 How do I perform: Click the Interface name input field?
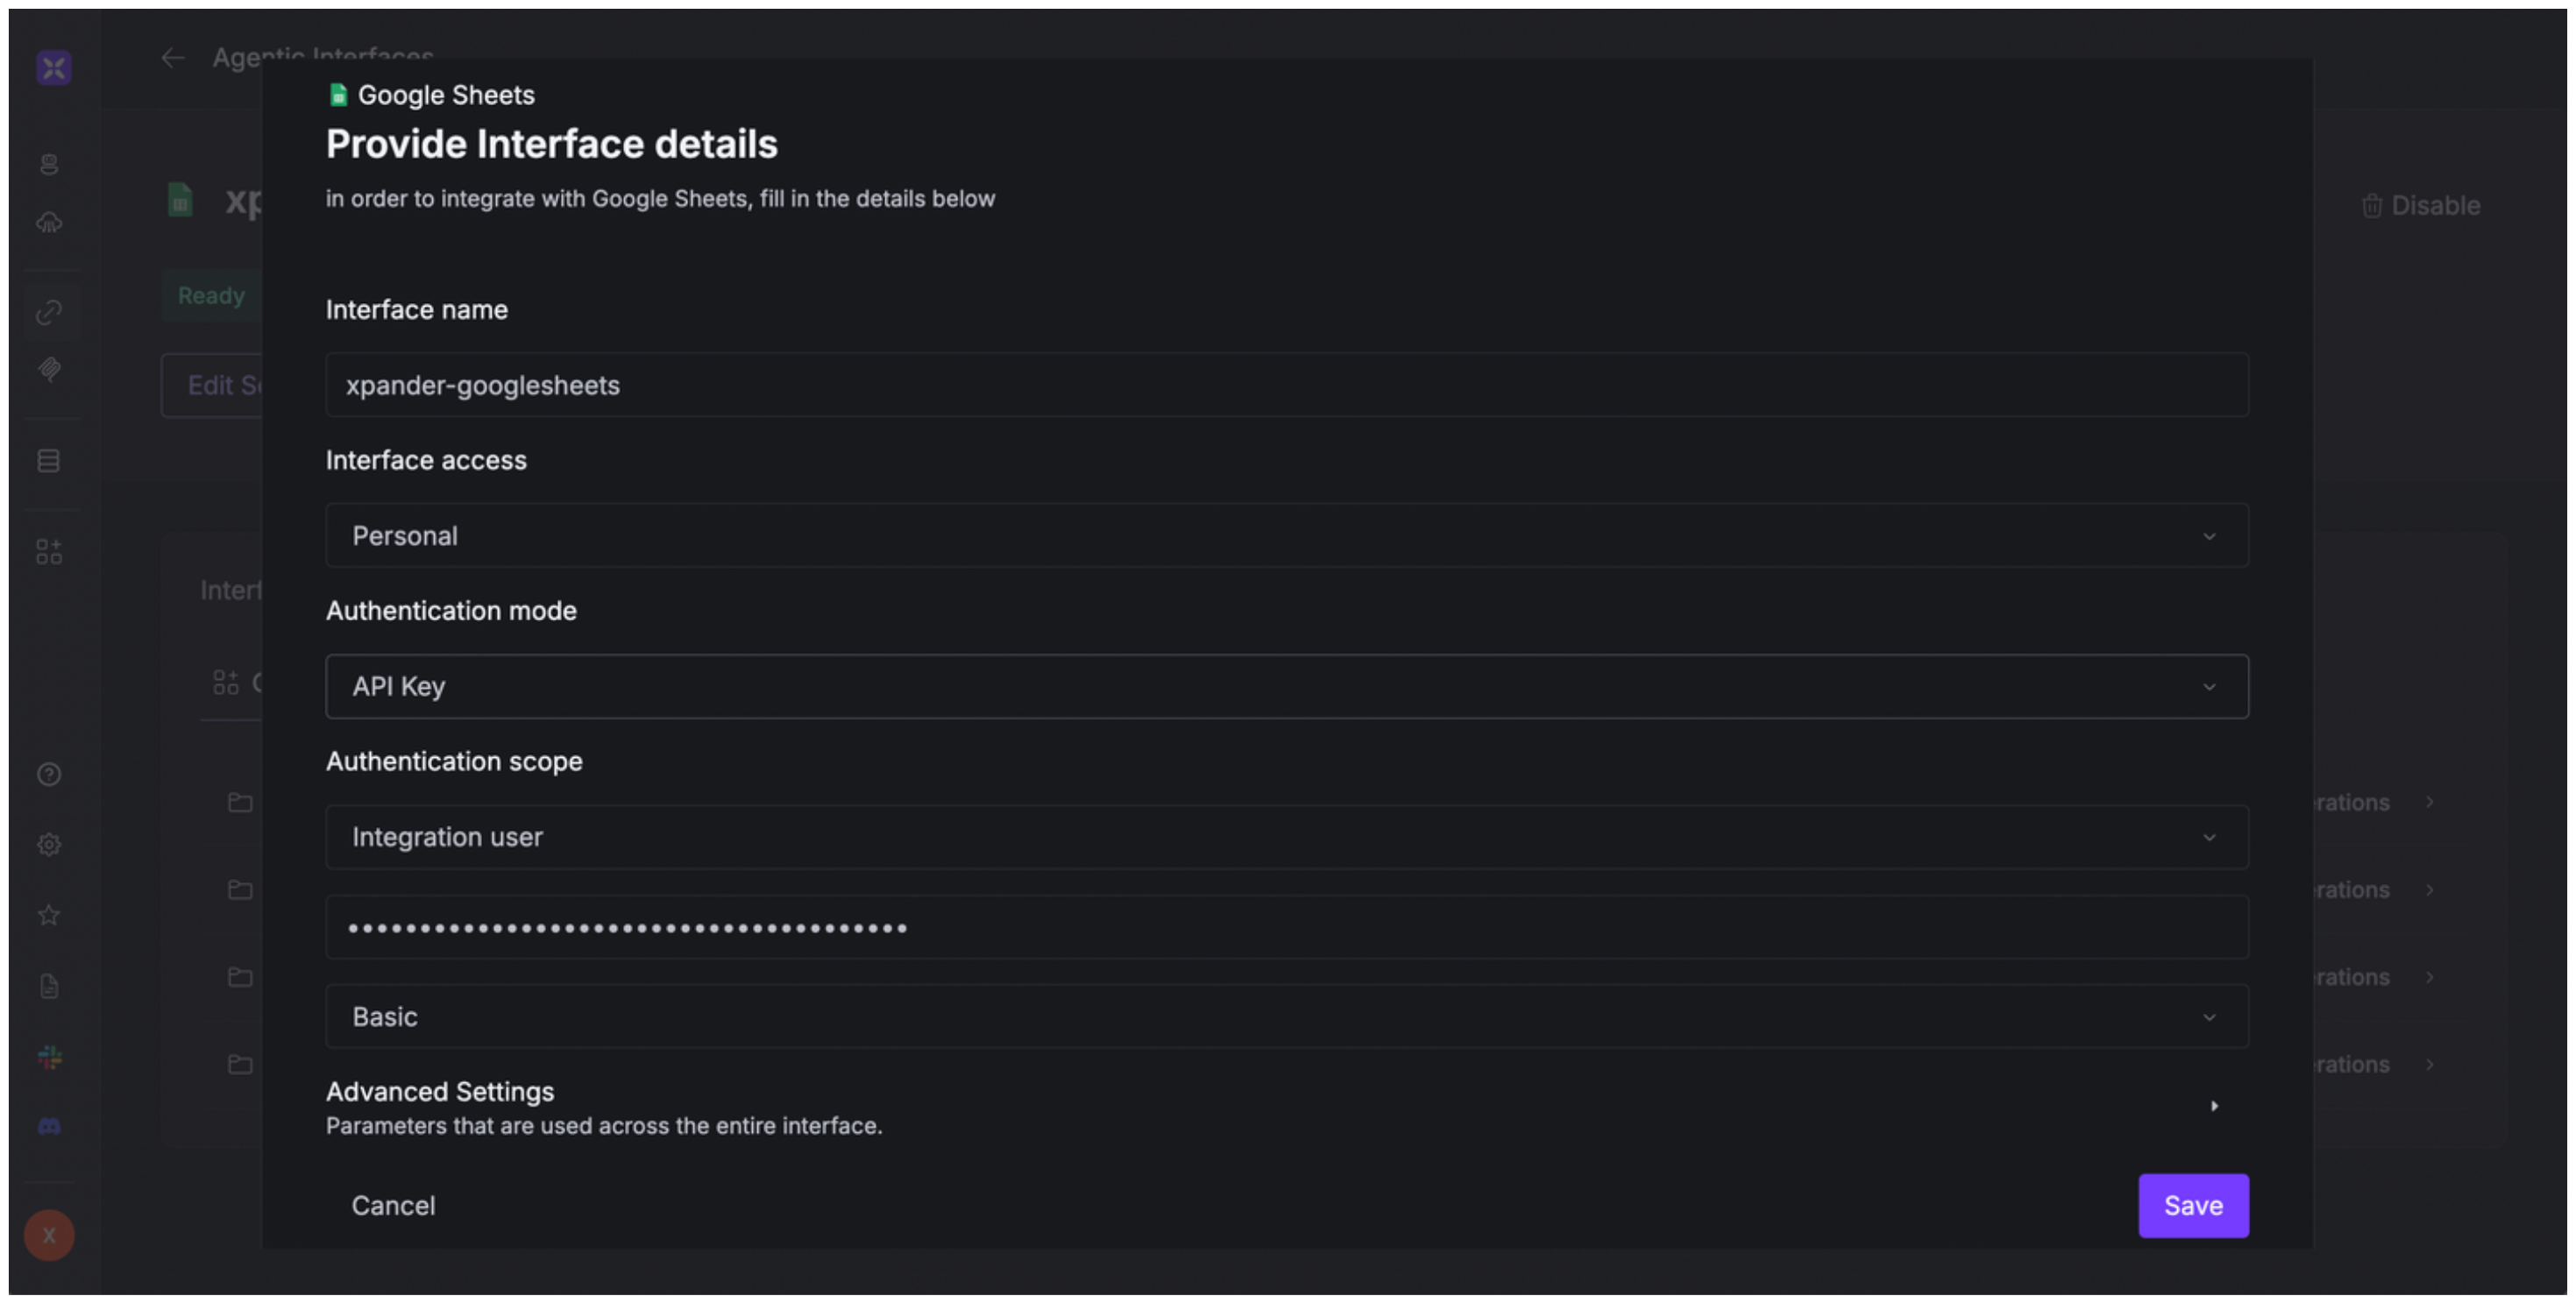click(1286, 385)
